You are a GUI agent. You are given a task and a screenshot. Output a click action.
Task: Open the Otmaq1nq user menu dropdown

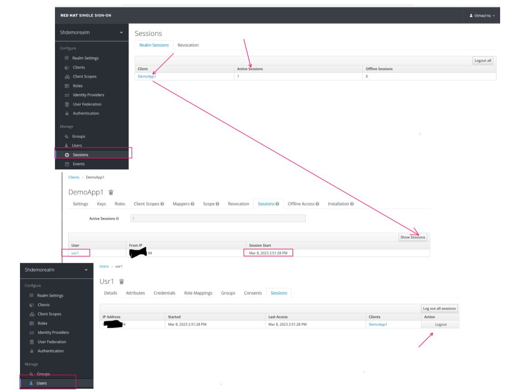(x=483, y=15)
